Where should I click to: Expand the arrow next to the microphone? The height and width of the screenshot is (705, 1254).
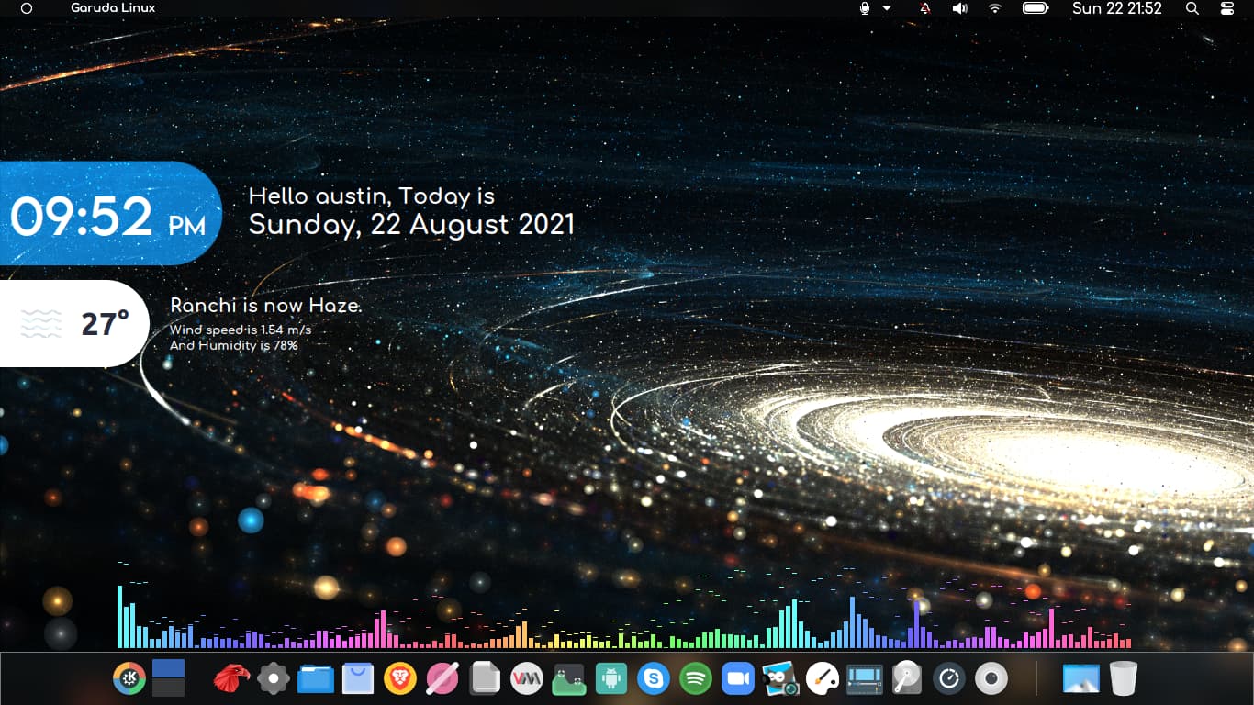tap(887, 8)
